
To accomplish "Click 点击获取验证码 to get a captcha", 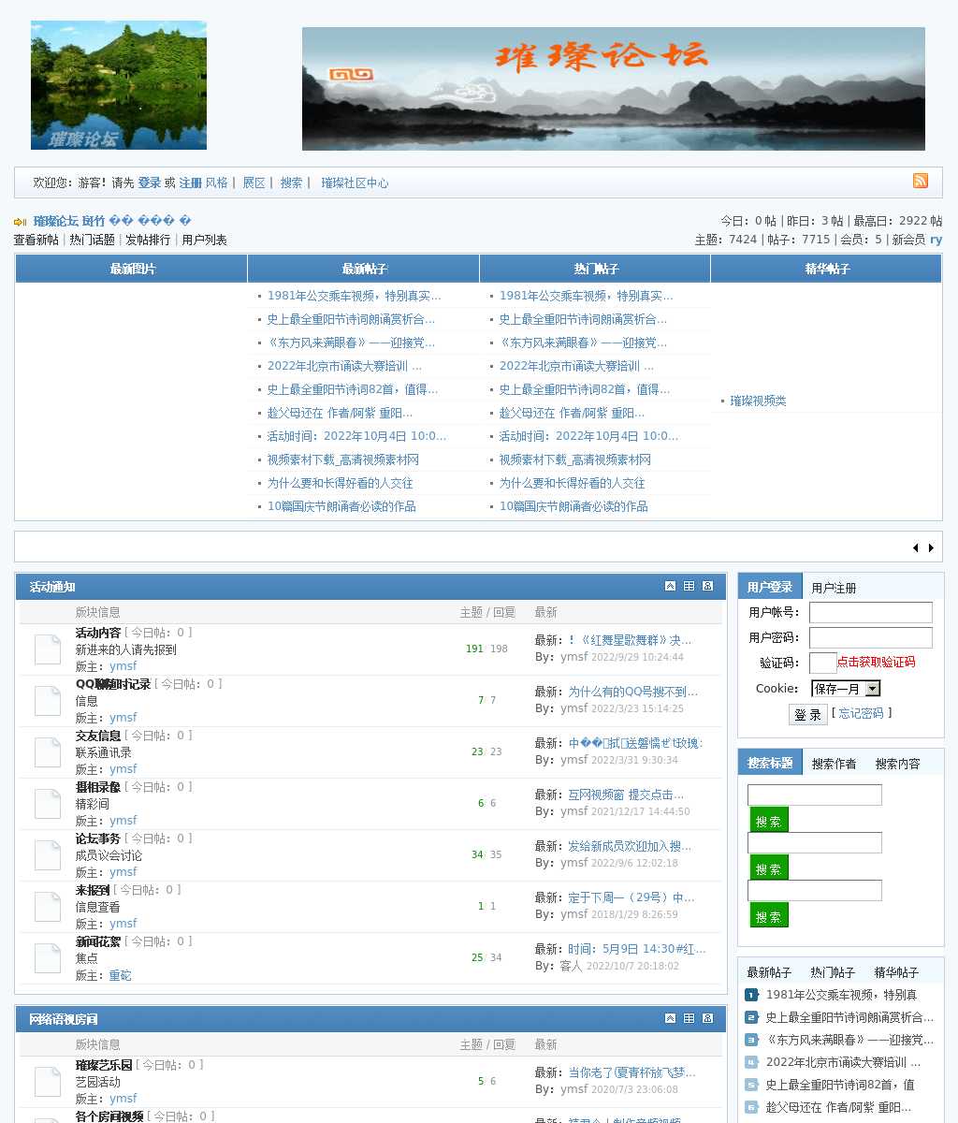I will point(876,662).
